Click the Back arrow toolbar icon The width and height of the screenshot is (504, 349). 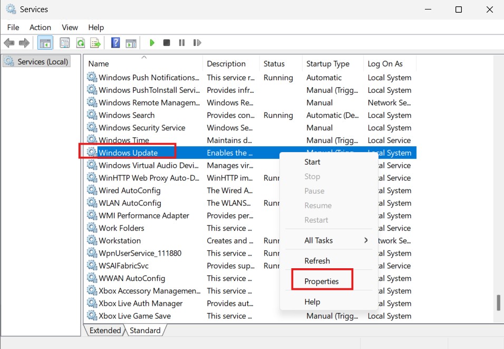click(x=9, y=43)
